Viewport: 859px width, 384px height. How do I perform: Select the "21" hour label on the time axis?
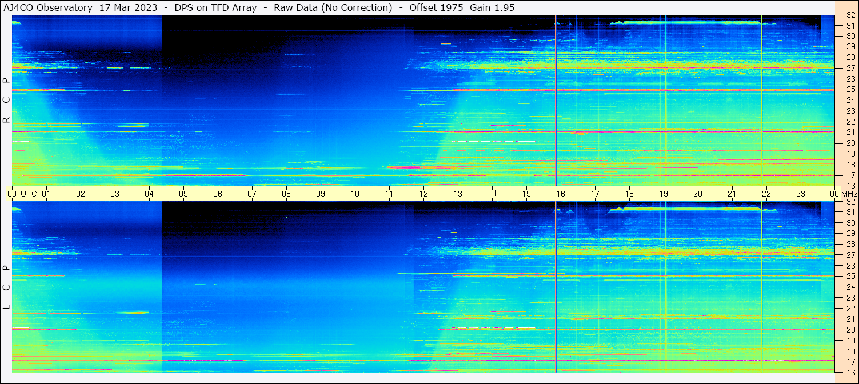point(732,194)
